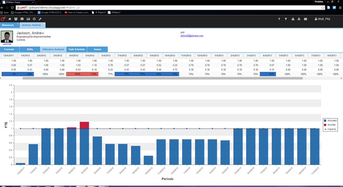Click the right scroll arrow of the table

342,78
